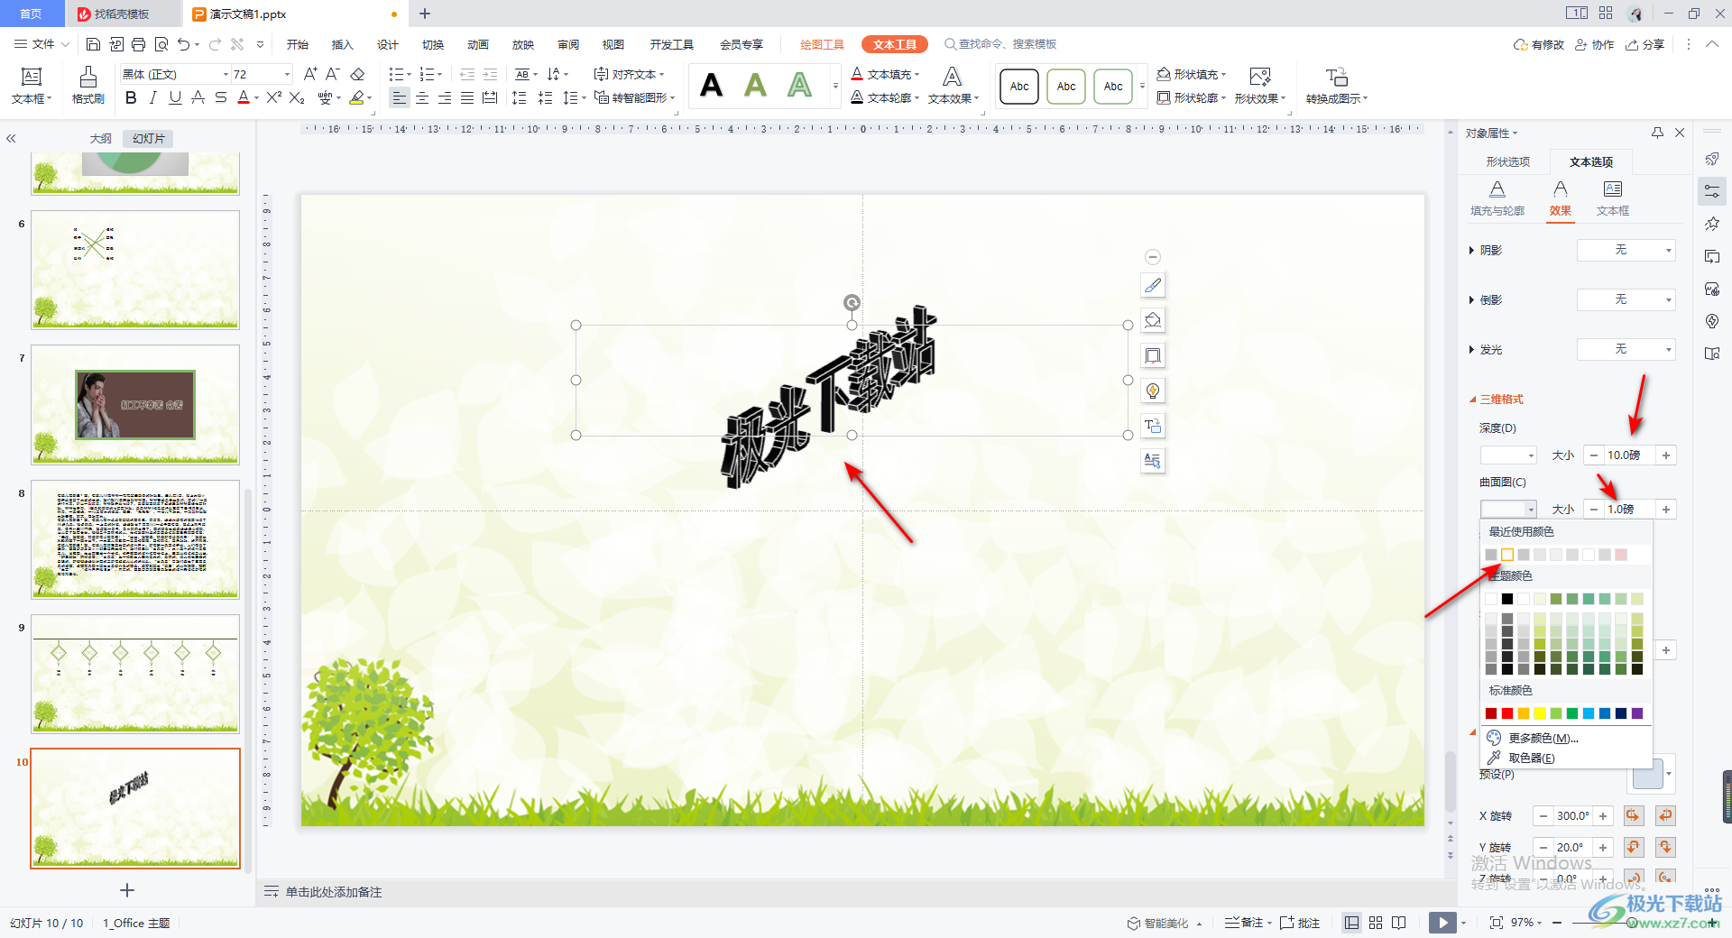Open the depth color dropdown
The height and width of the screenshot is (938, 1732).
[1508, 455]
